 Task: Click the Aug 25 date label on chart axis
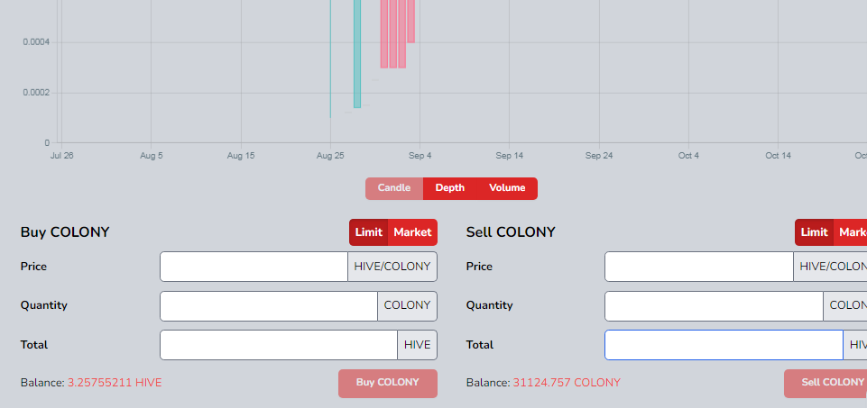click(x=330, y=156)
